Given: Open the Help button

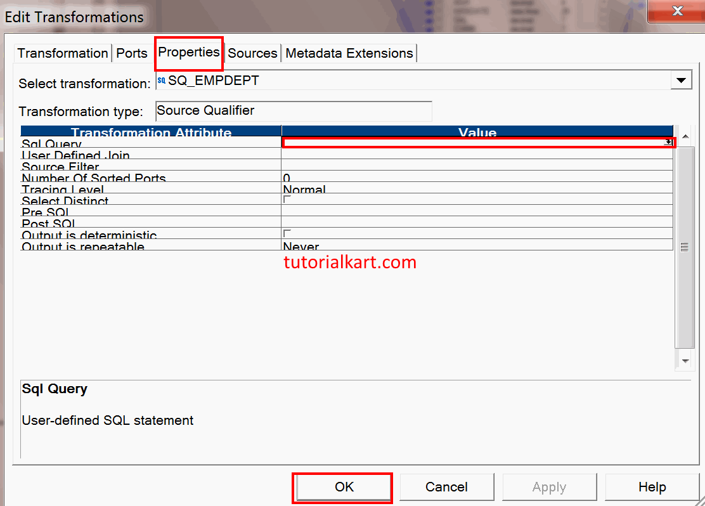Looking at the screenshot, I should coord(652,486).
